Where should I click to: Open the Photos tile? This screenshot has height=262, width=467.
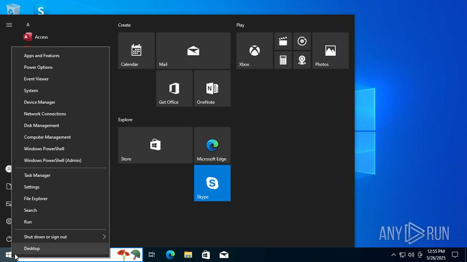click(x=331, y=51)
